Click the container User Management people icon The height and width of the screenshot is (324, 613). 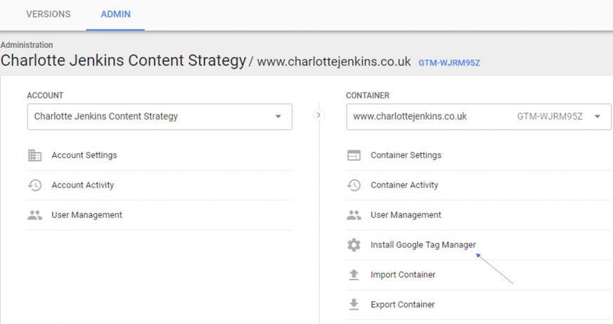(354, 215)
